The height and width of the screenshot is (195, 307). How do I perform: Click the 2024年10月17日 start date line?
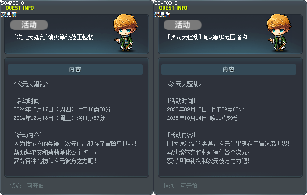[x=65, y=109]
